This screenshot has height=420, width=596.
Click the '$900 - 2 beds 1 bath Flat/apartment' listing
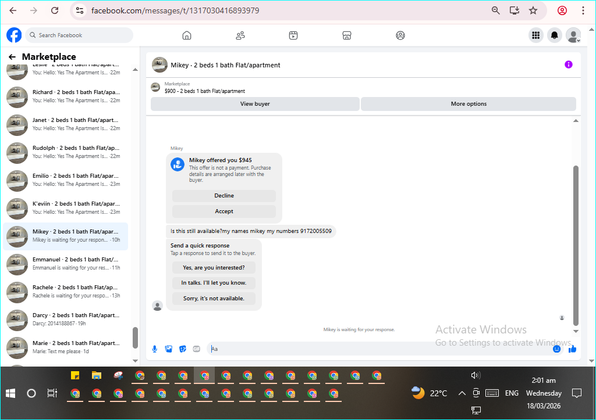205,91
